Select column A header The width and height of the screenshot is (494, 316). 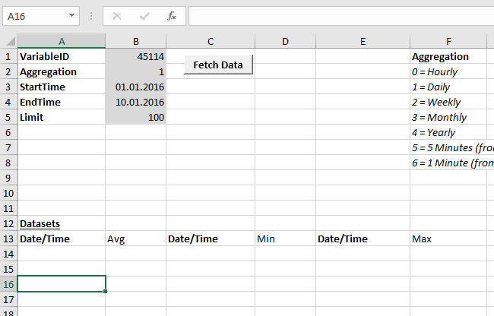click(x=61, y=41)
